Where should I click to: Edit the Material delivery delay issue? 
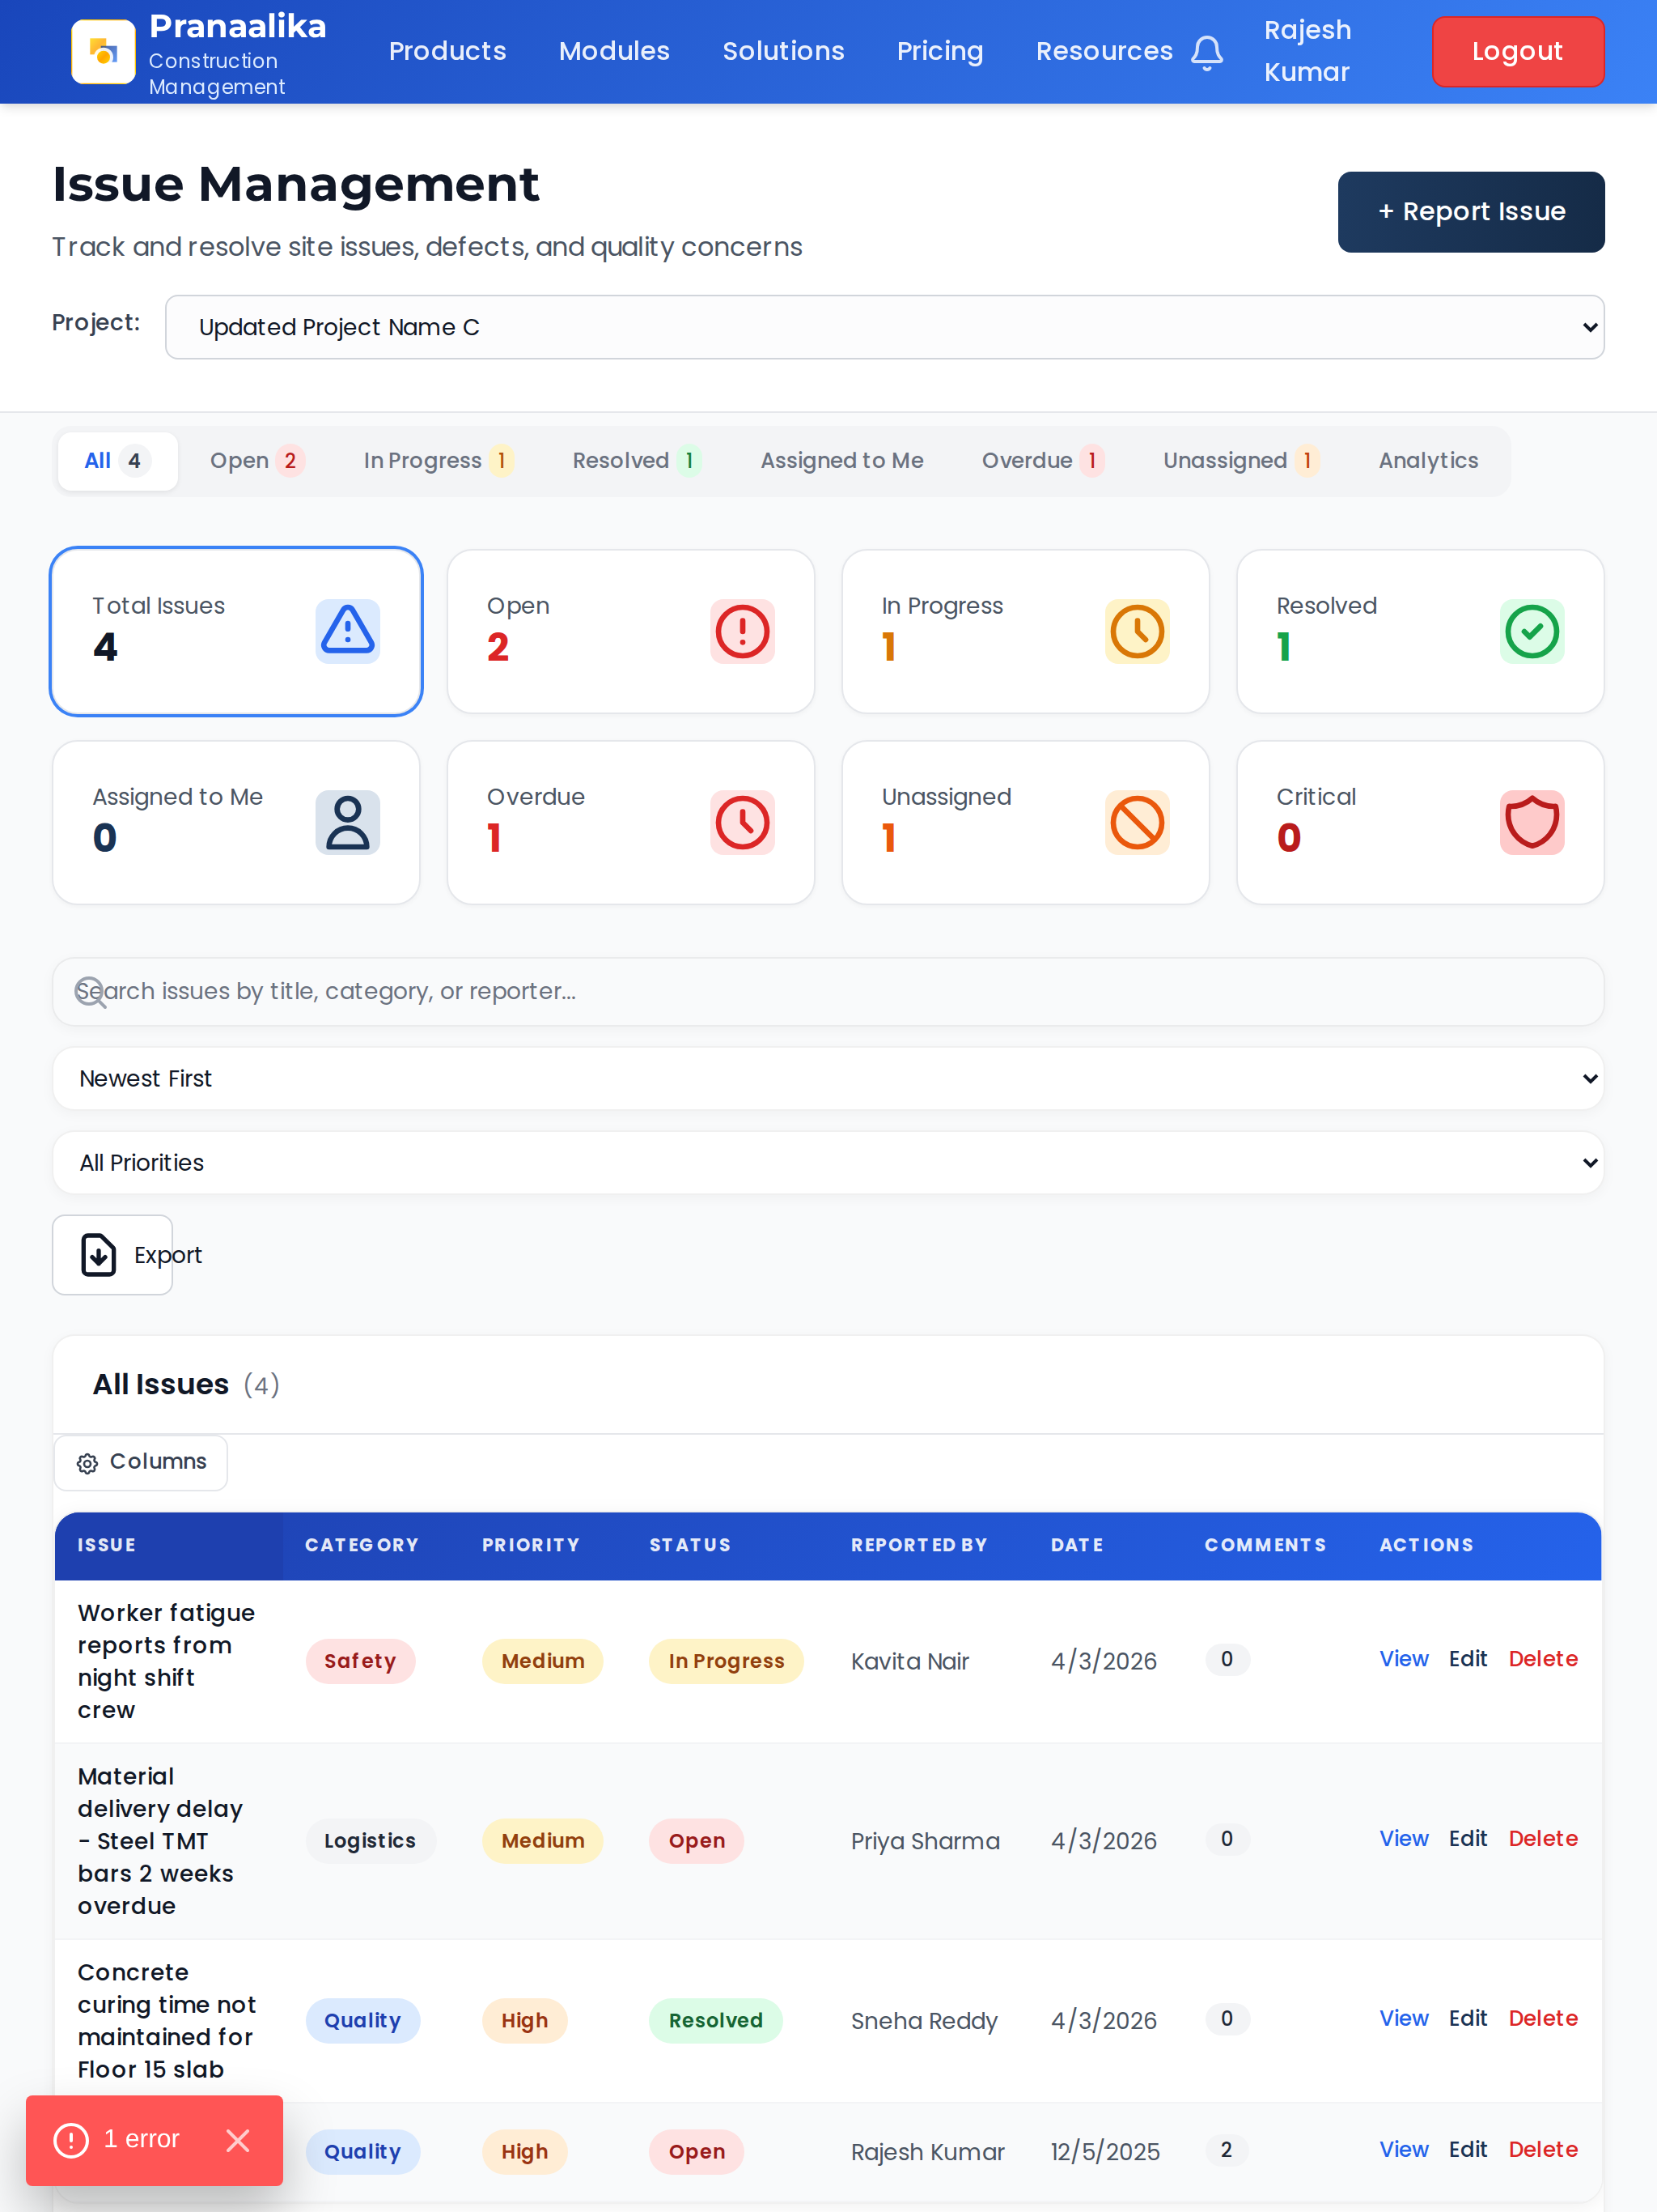1468,1839
